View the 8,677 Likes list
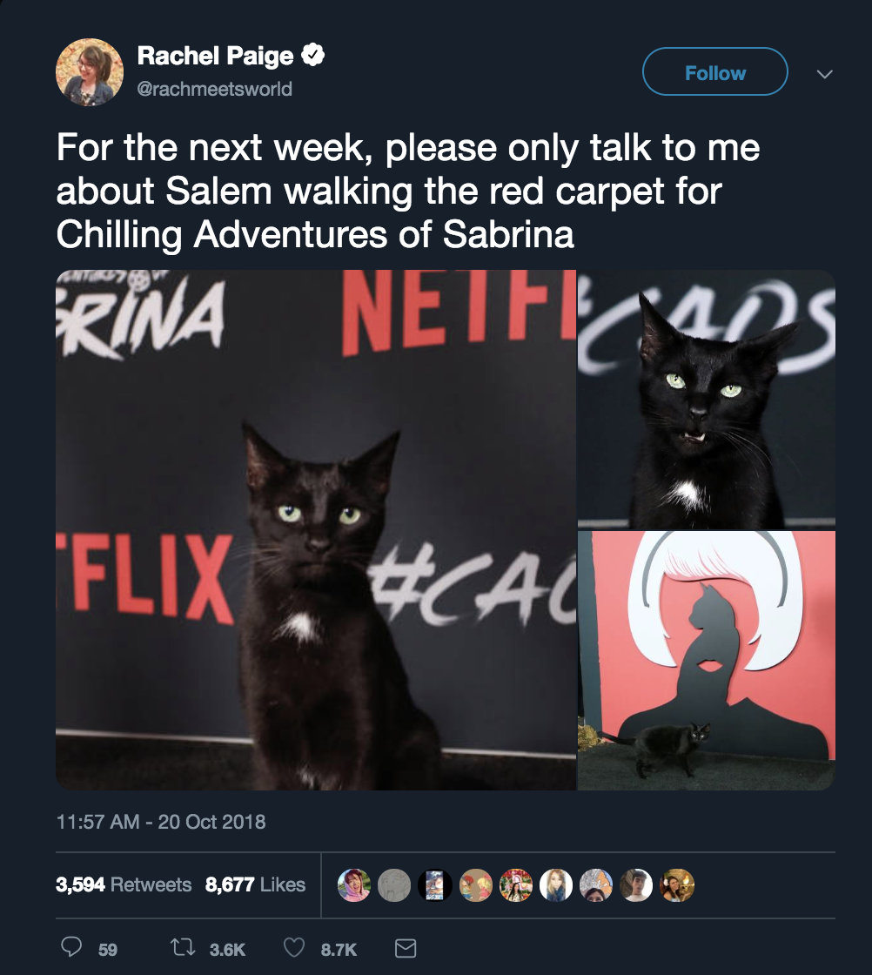 pyautogui.click(x=256, y=884)
